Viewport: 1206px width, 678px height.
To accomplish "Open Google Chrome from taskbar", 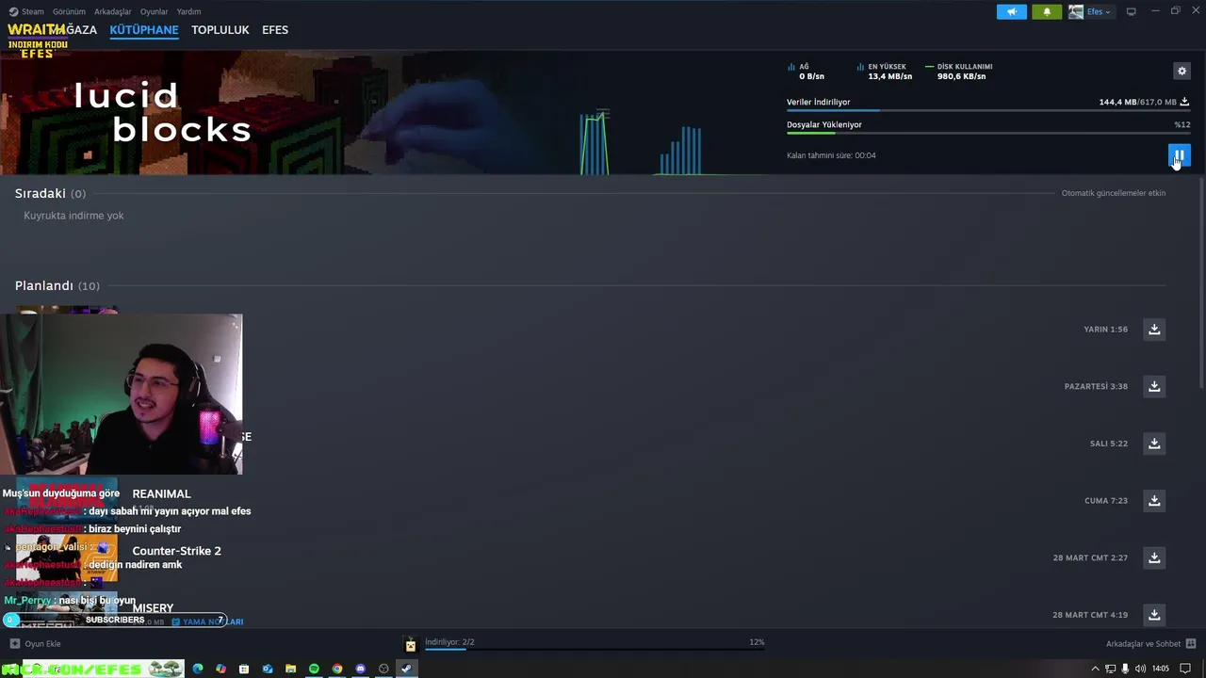I will tap(337, 669).
